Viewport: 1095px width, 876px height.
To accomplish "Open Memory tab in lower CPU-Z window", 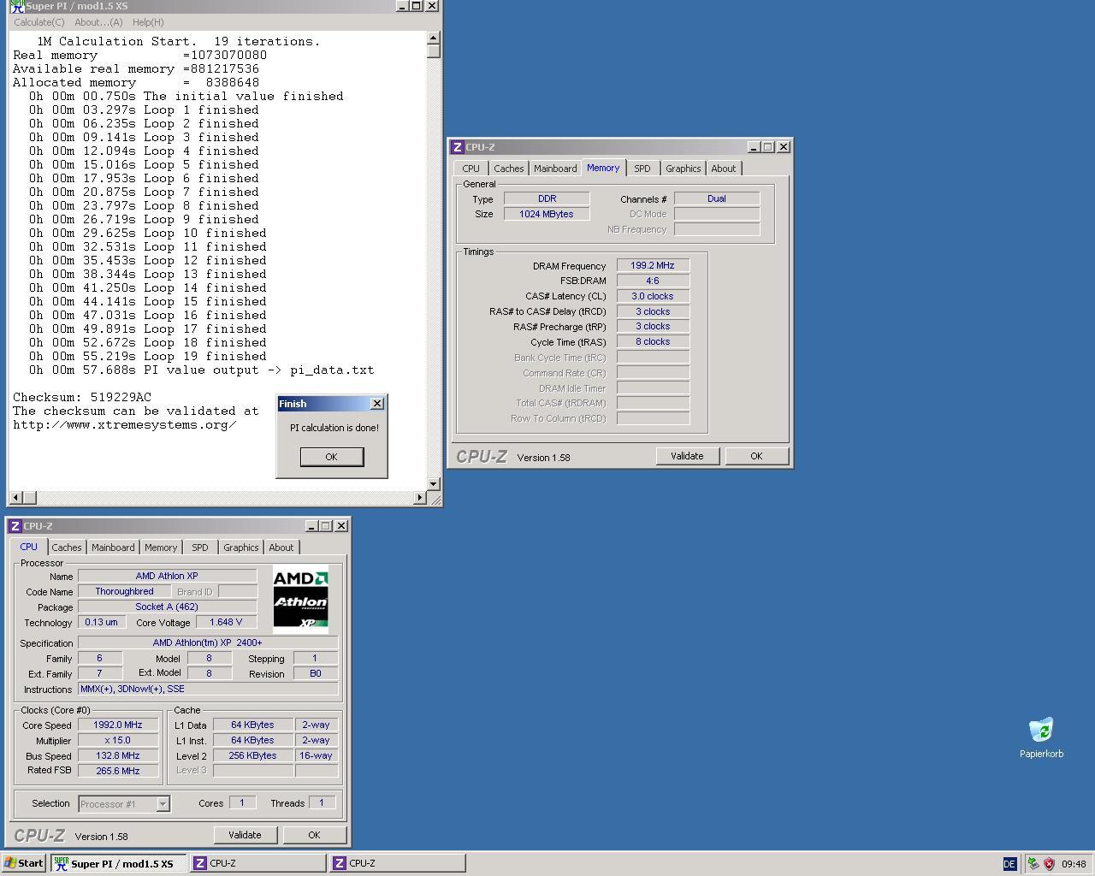I will click(161, 547).
